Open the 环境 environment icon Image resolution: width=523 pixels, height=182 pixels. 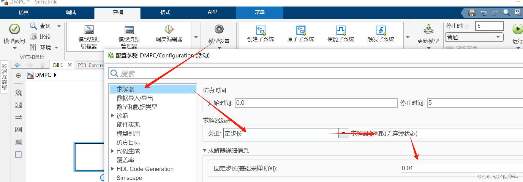pyautogui.click(x=33, y=47)
